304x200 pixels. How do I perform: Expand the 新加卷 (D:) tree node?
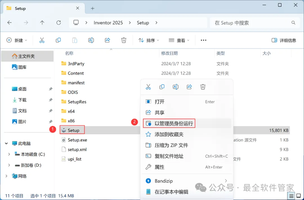click(x=9, y=165)
